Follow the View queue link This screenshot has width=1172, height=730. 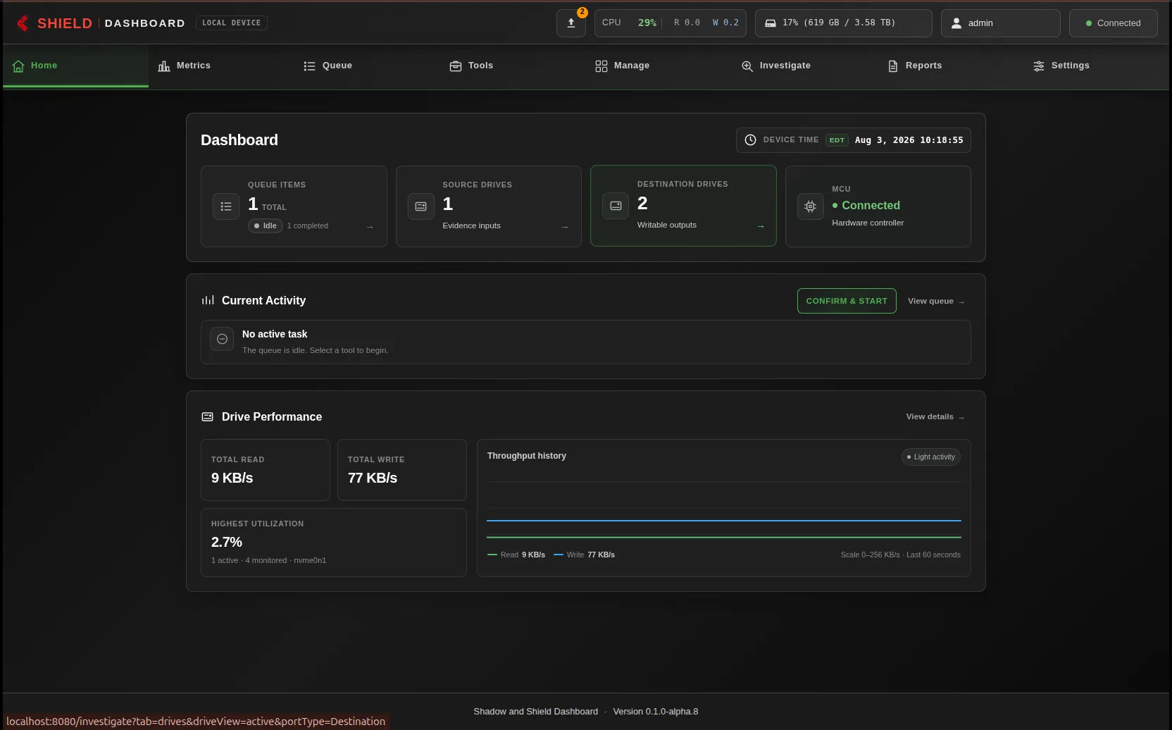936,301
